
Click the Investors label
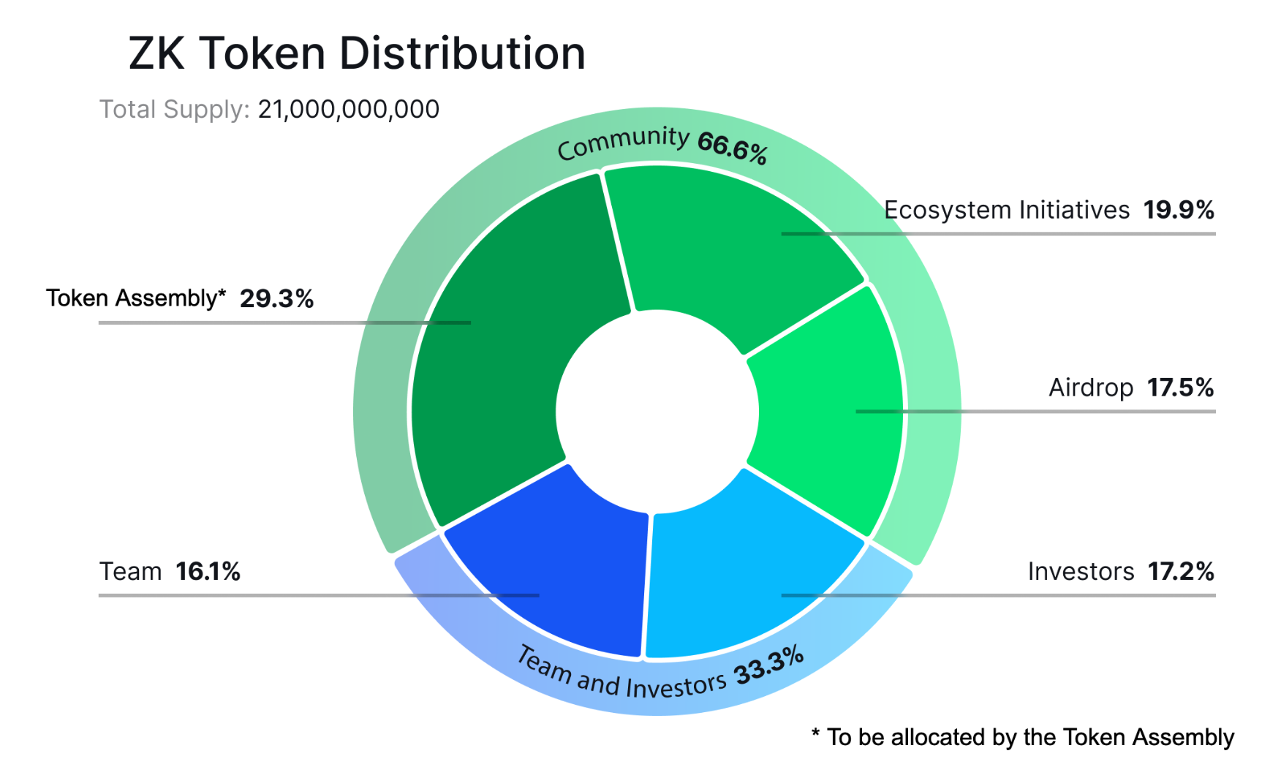[x=1079, y=572]
